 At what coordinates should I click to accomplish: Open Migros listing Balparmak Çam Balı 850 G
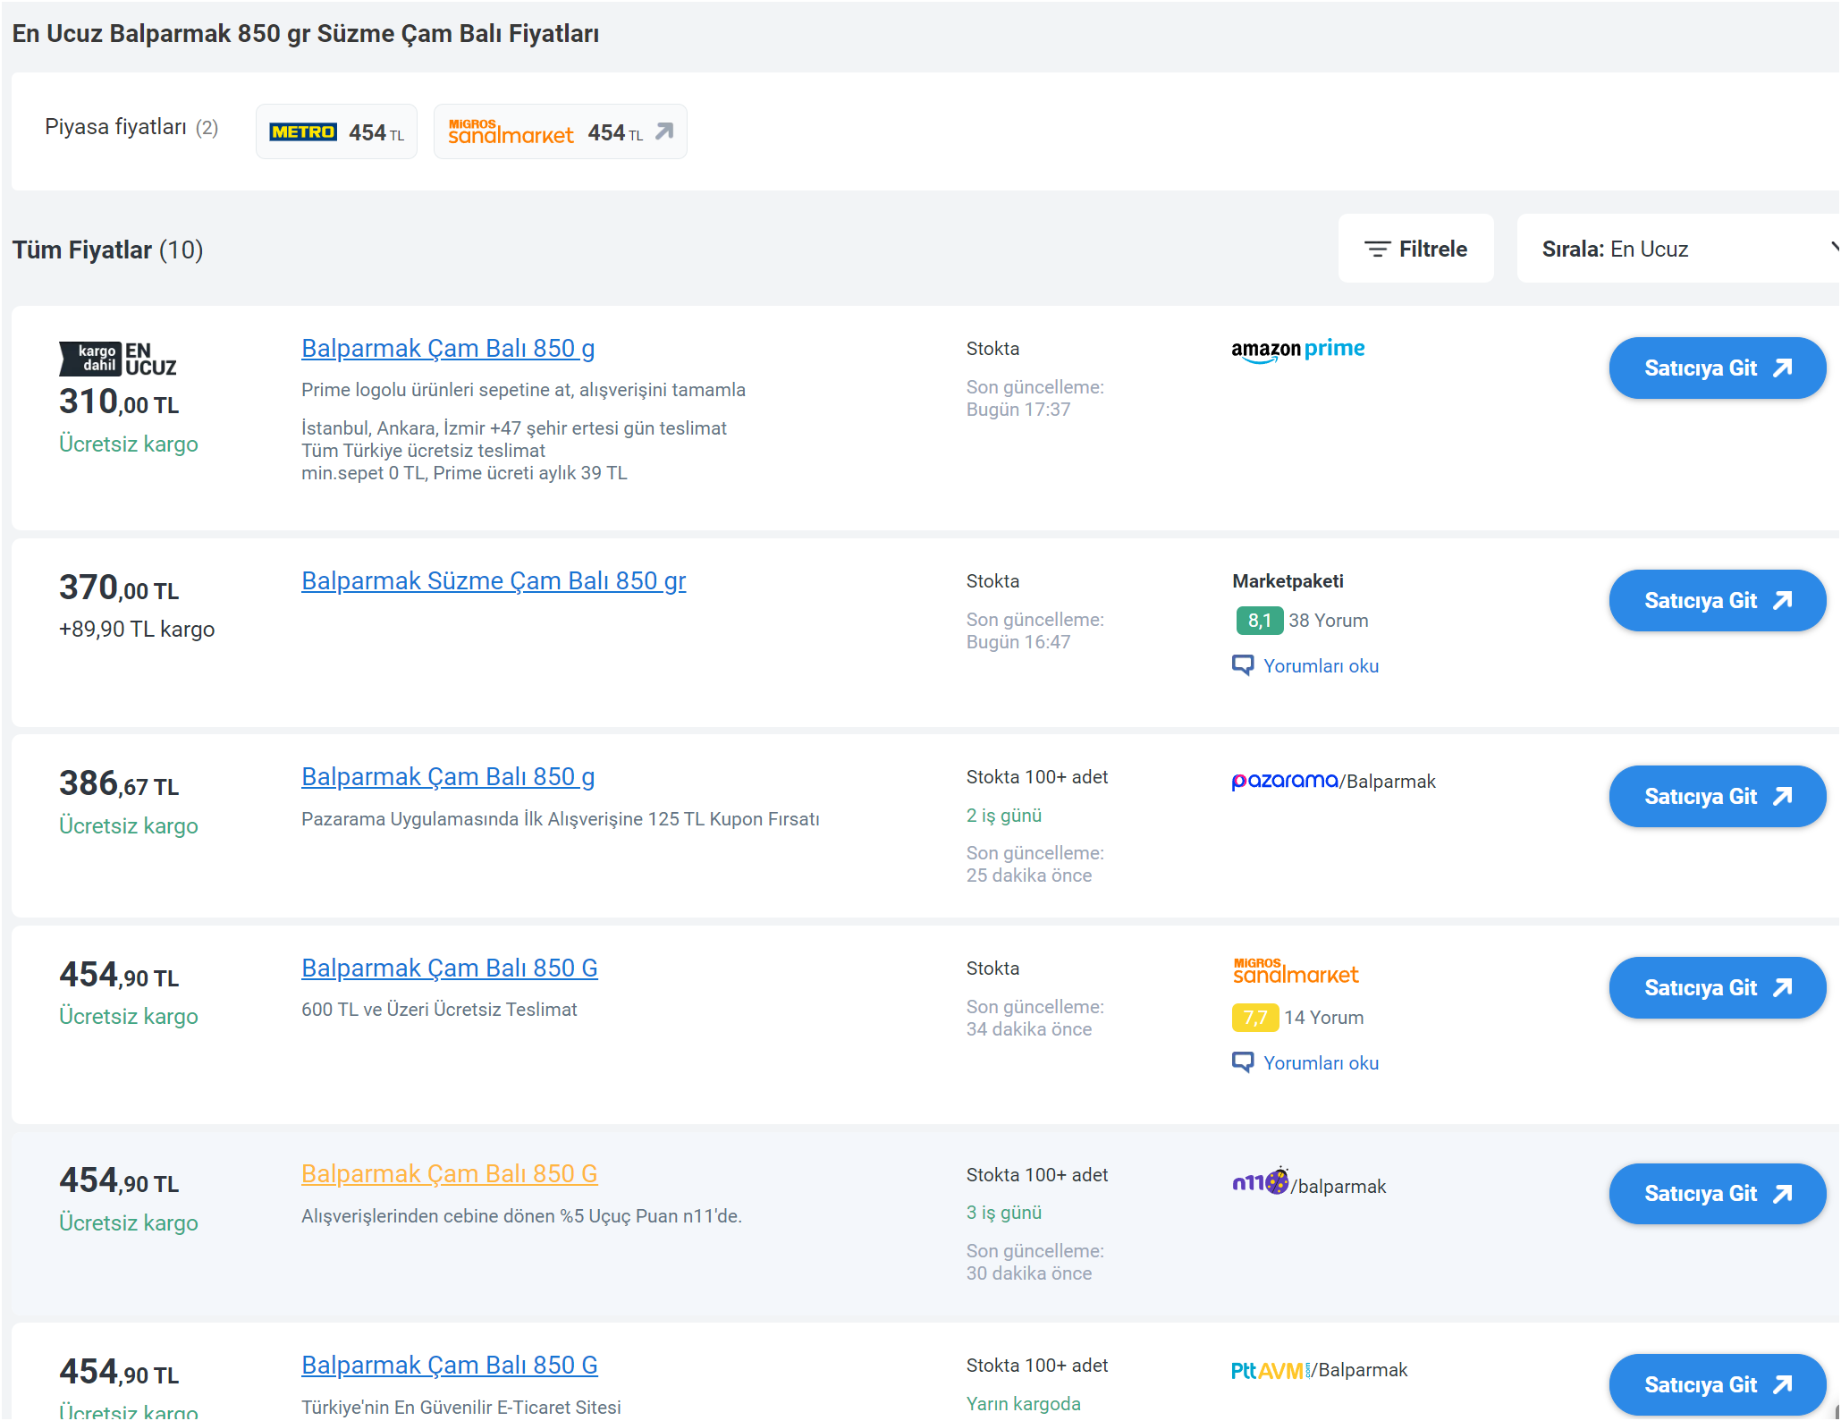pyautogui.click(x=450, y=968)
